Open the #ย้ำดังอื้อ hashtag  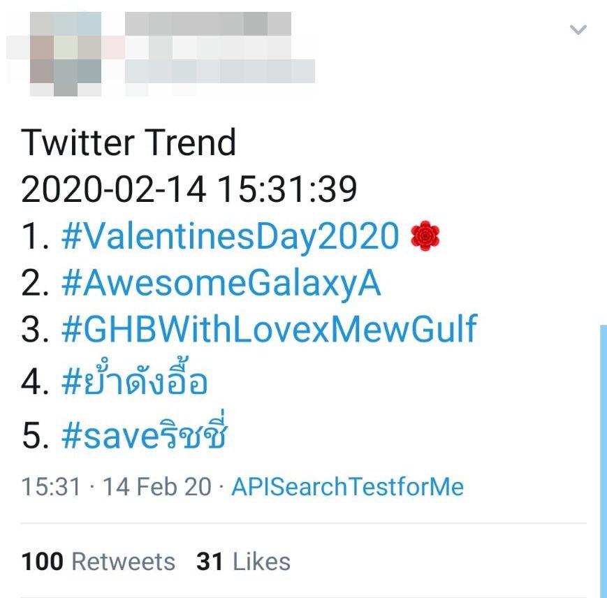tap(134, 381)
